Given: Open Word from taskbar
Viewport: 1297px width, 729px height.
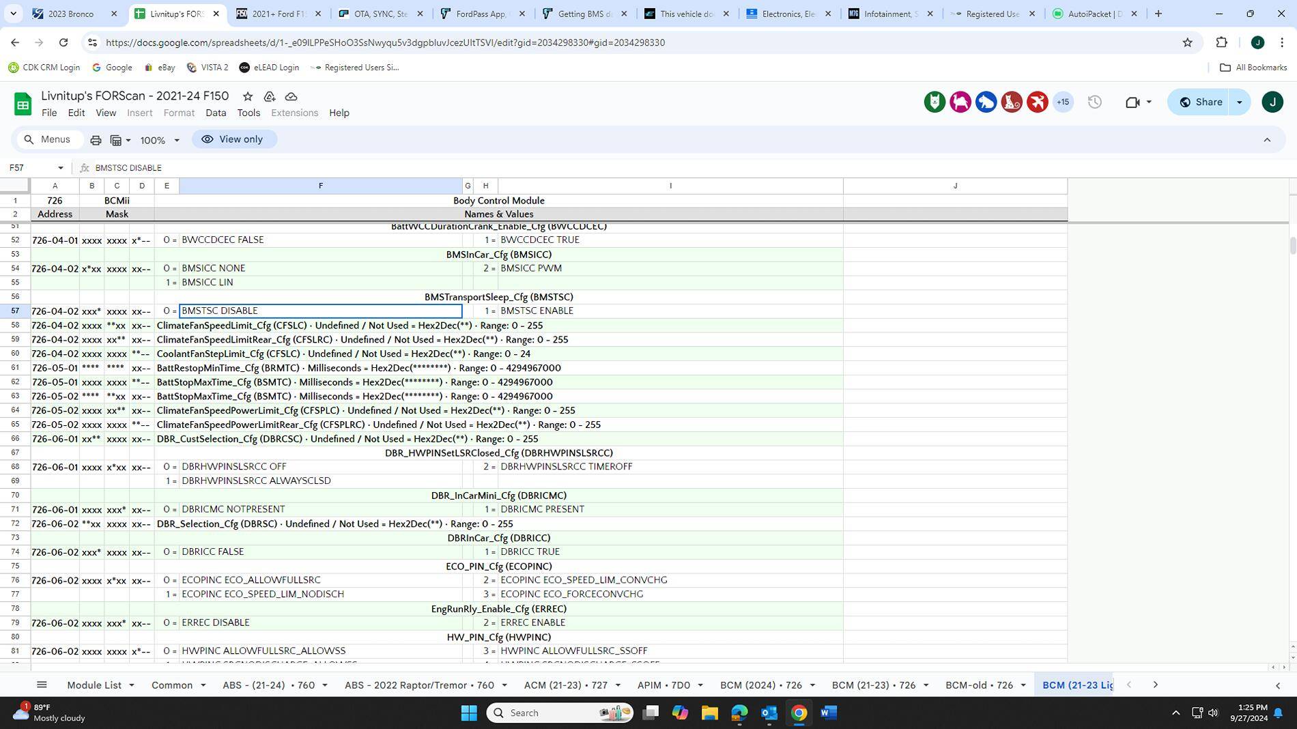Looking at the screenshot, I should click(x=829, y=713).
